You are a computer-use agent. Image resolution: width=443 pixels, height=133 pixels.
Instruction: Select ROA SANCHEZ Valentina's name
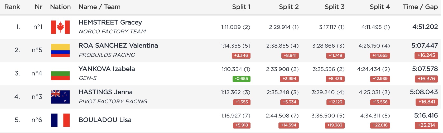point(118,45)
